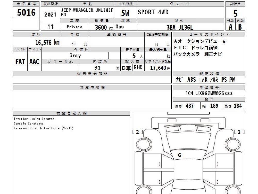Screen dimensions: 258x194
Task: Click the width value 189
Action: tap(214, 106)
